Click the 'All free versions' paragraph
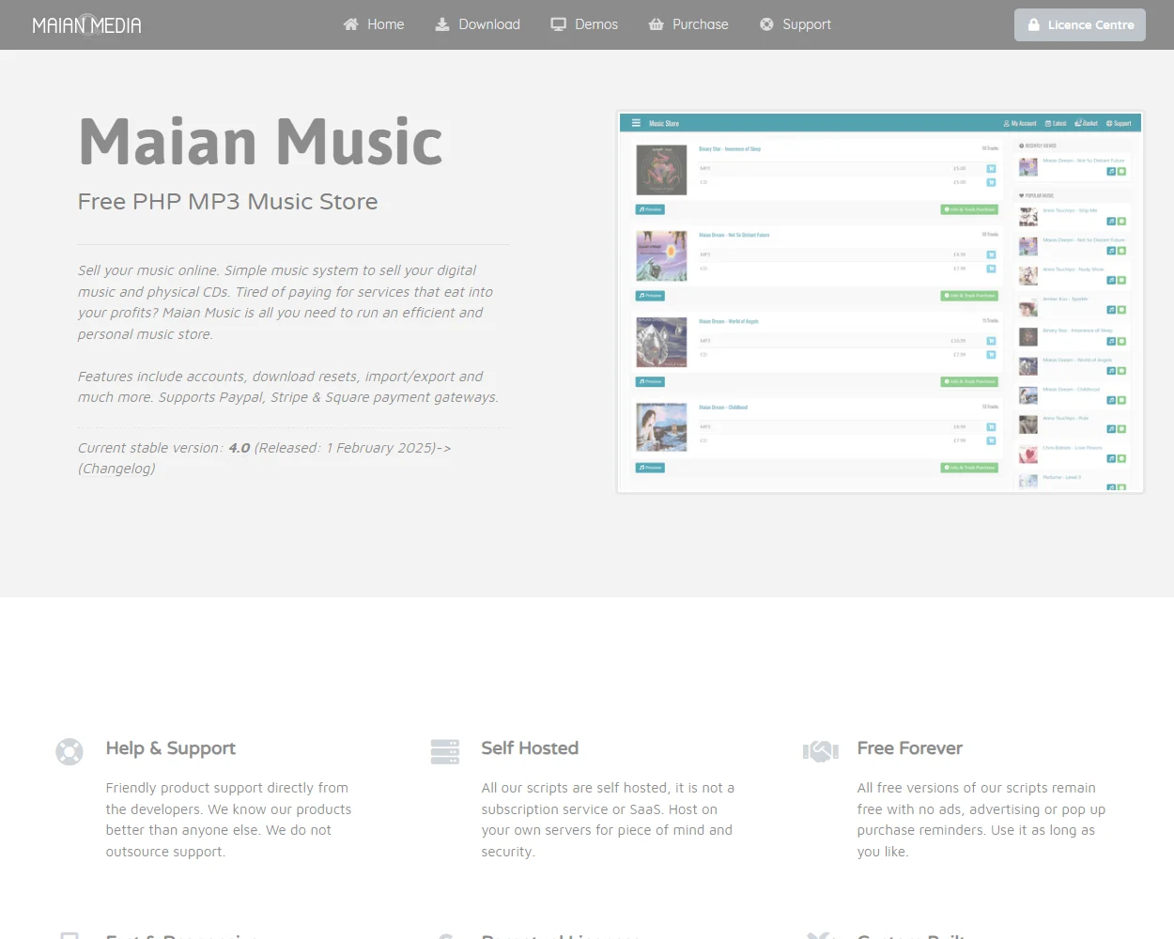Image resolution: width=1174 pixels, height=939 pixels. point(981,820)
